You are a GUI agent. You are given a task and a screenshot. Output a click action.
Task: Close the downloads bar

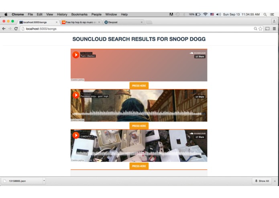coord(275,181)
